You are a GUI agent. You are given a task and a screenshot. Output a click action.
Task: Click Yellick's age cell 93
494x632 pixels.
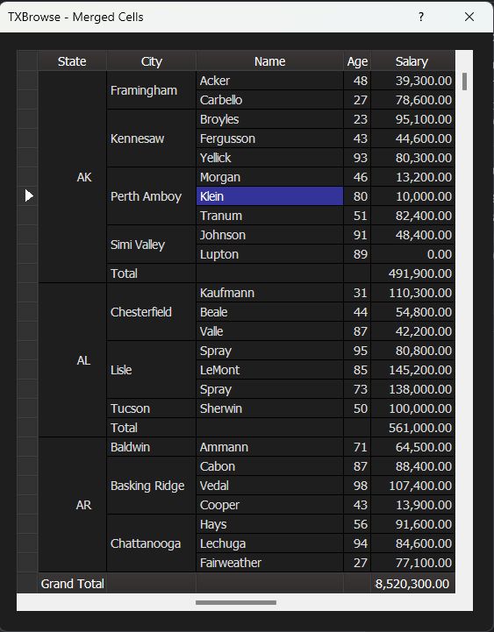click(x=357, y=158)
